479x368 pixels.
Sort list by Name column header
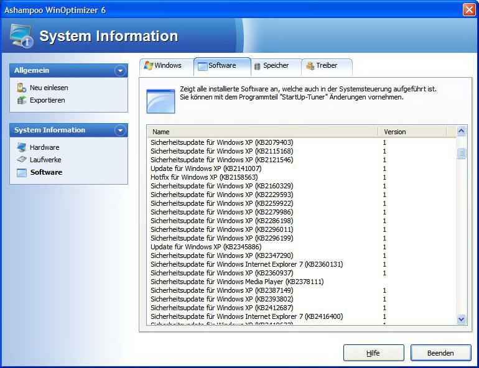[x=261, y=132]
